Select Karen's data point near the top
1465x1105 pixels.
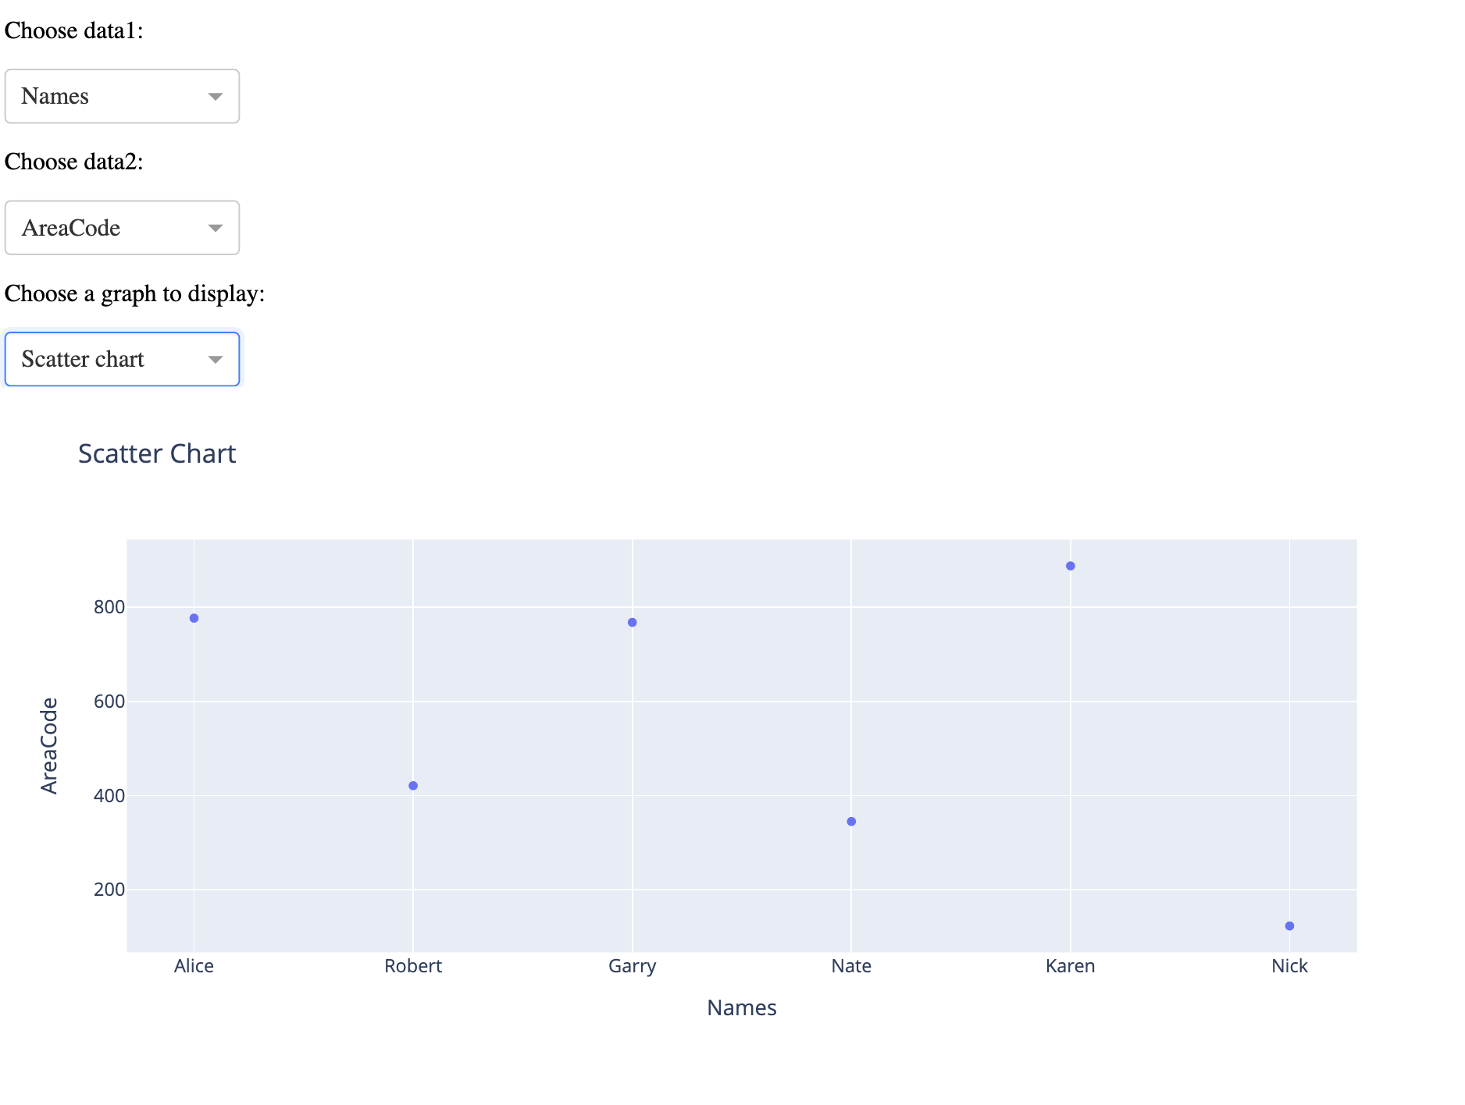point(1071,566)
